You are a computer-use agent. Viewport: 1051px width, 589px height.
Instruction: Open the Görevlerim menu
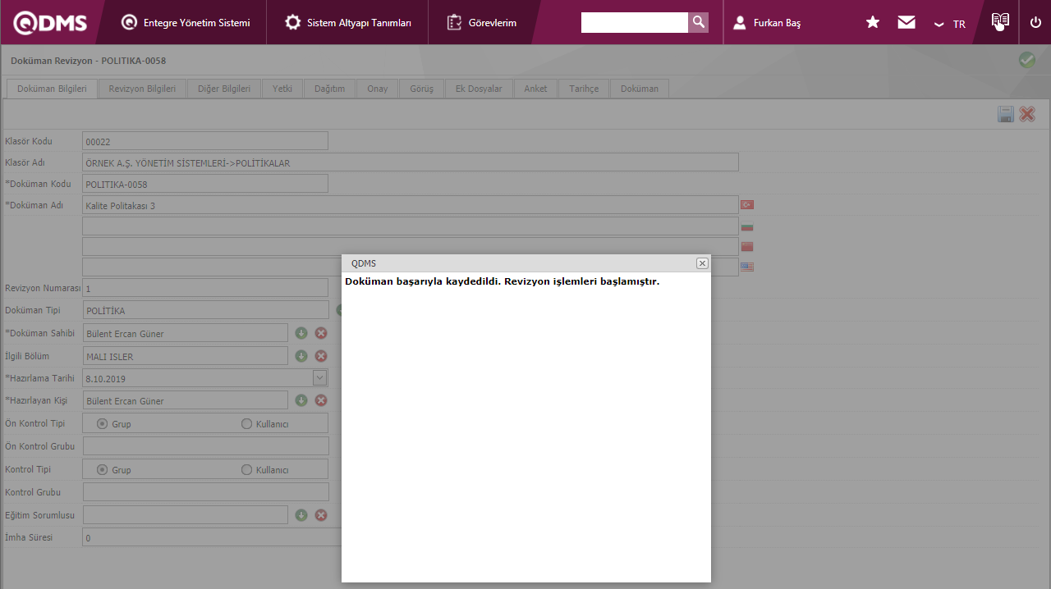click(x=482, y=23)
